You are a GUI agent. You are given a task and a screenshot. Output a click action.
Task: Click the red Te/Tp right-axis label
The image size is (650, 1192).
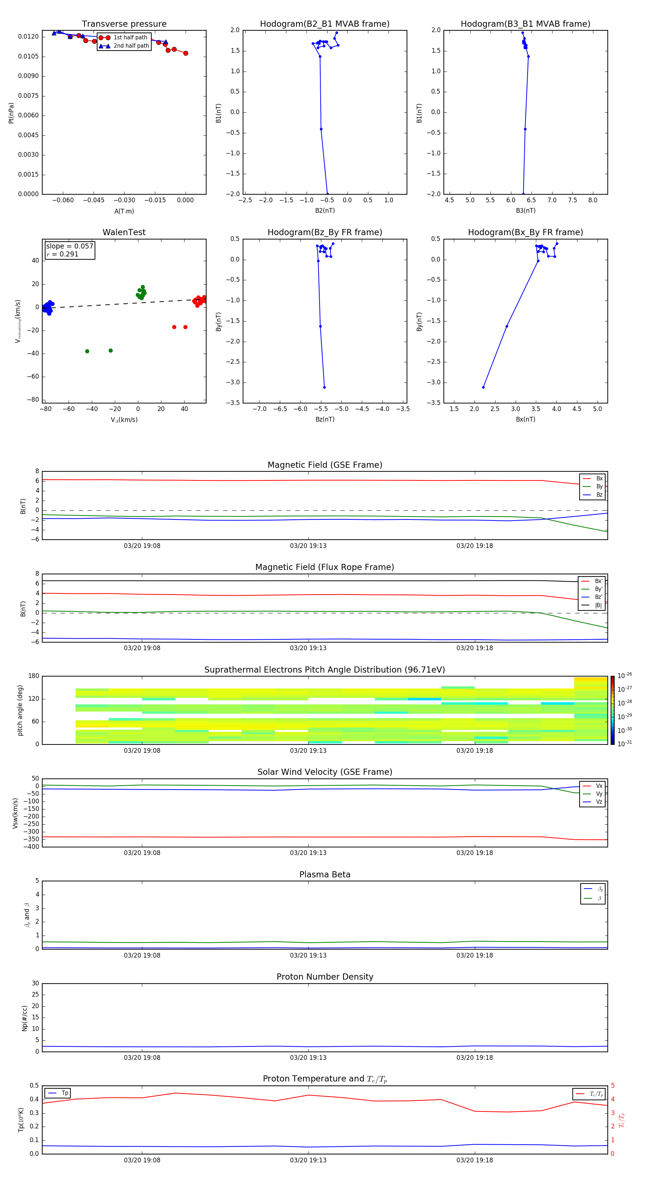(622, 1120)
